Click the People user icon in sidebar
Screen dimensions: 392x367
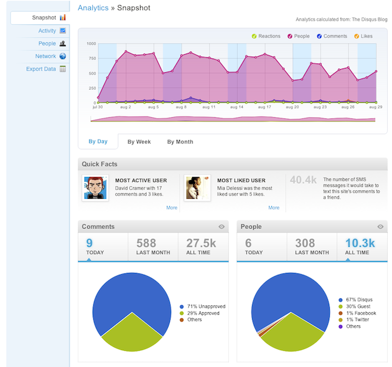(x=63, y=44)
